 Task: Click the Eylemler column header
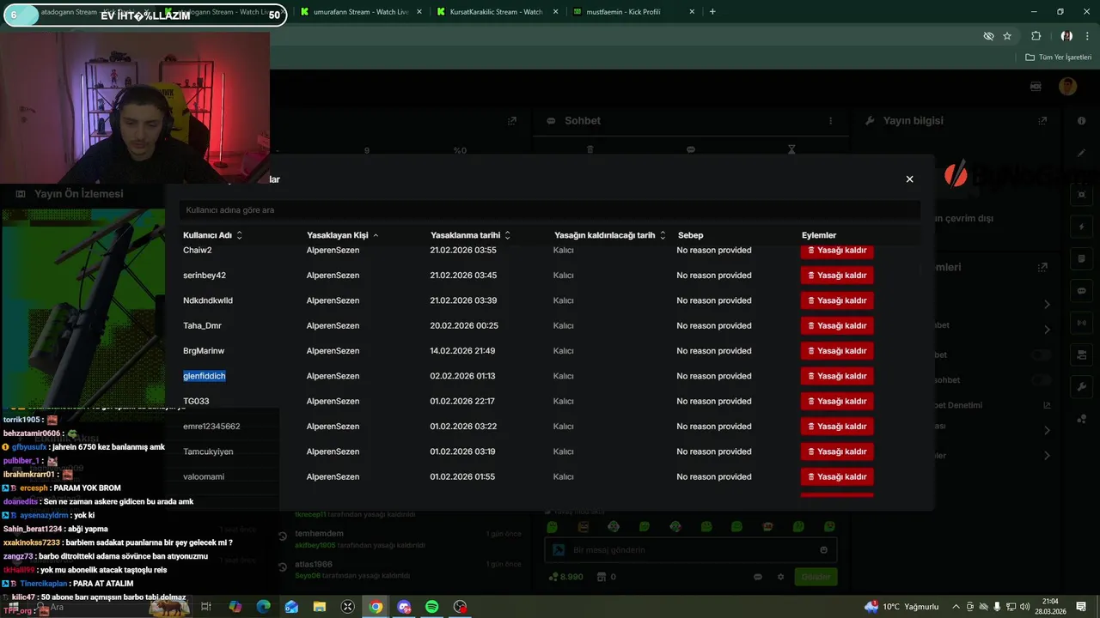[x=819, y=235]
